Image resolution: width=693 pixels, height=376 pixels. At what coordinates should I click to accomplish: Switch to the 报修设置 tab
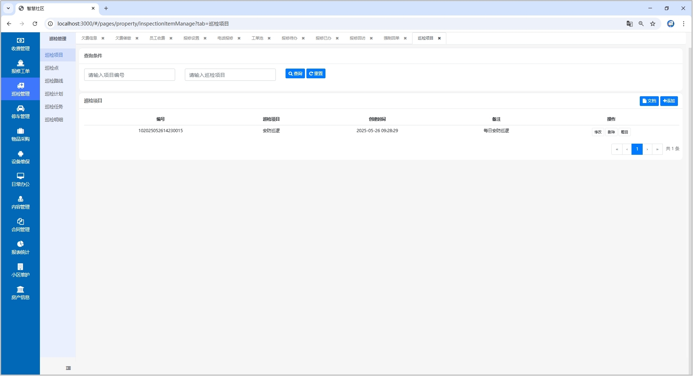coord(191,38)
